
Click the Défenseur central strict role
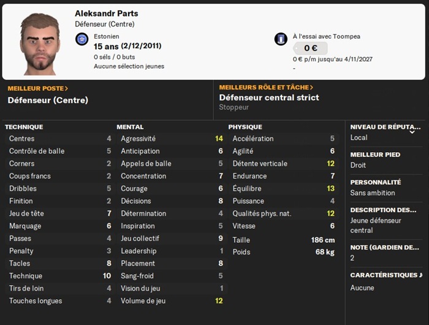269,97
